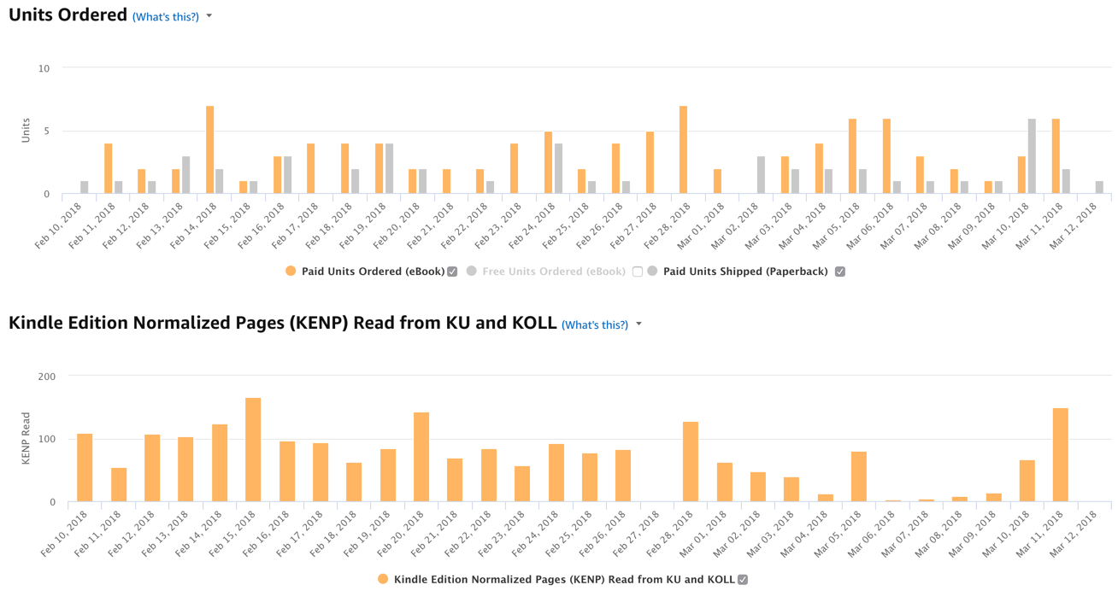Click orange legend dot for KENP Read series
Viewport: 1118px width, 608px height.
[383, 579]
